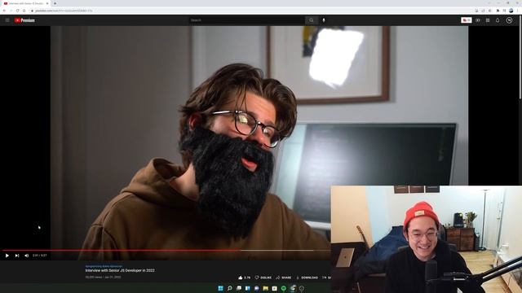
Task: Play the video with the play button
Action: (x=7, y=256)
